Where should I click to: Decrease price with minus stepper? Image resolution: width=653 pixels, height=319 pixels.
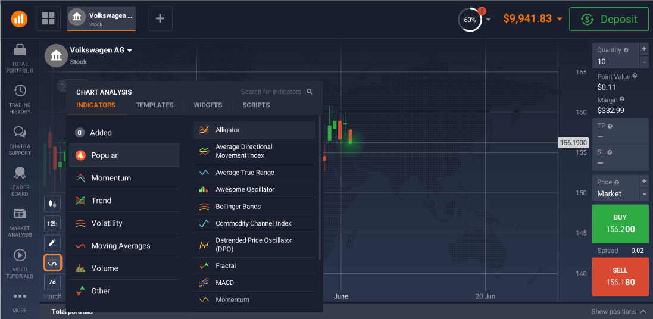(644, 194)
